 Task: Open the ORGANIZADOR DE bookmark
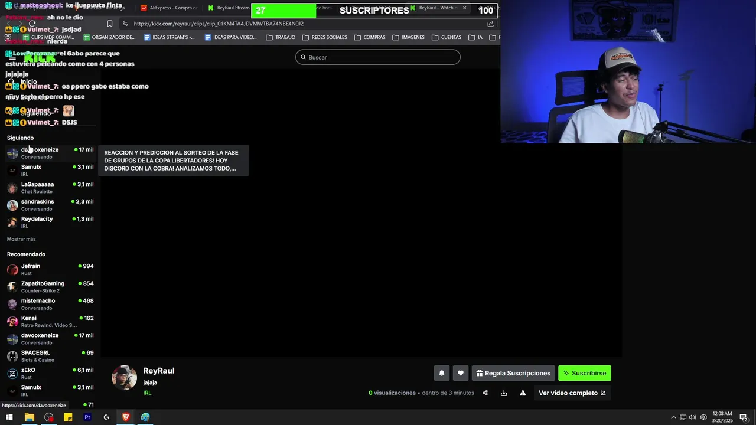tap(109, 37)
